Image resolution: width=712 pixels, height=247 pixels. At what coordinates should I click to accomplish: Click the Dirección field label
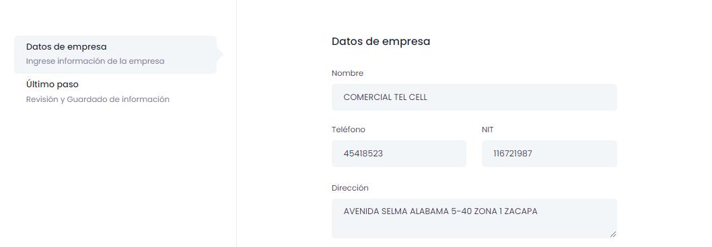(350, 188)
